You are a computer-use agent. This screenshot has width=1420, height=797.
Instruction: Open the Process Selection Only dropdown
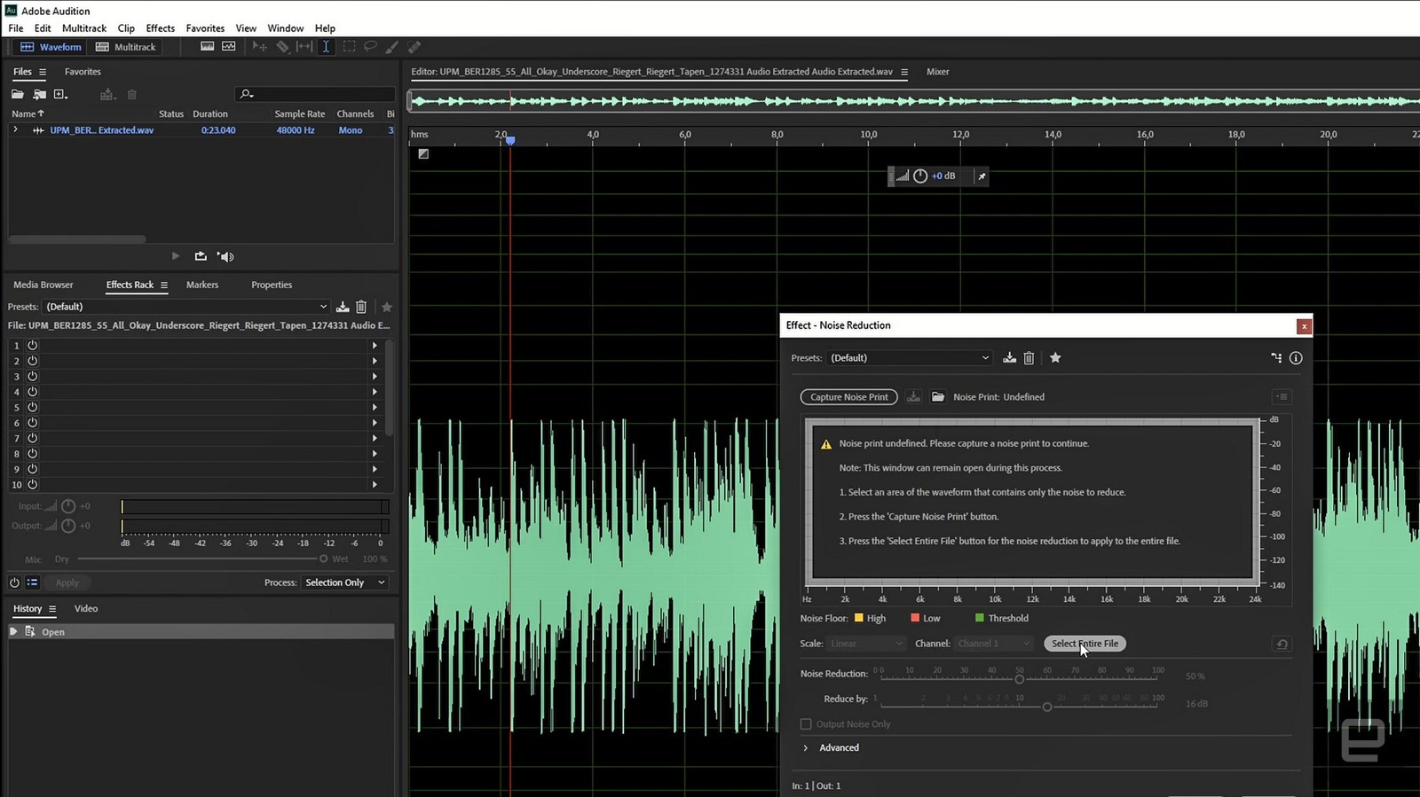pyautogui.click(x=344, y=582)
